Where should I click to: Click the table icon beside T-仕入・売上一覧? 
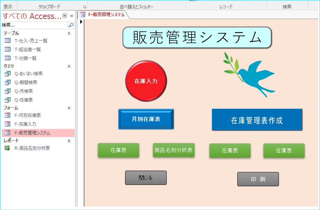pos(8,41)
